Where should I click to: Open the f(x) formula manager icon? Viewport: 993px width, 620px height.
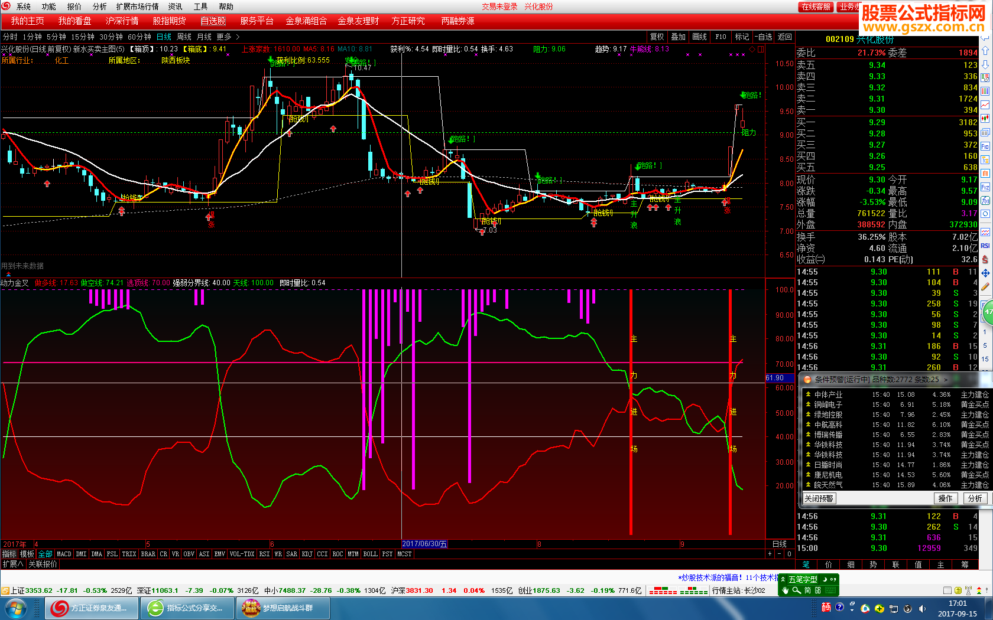coord(985,200)
